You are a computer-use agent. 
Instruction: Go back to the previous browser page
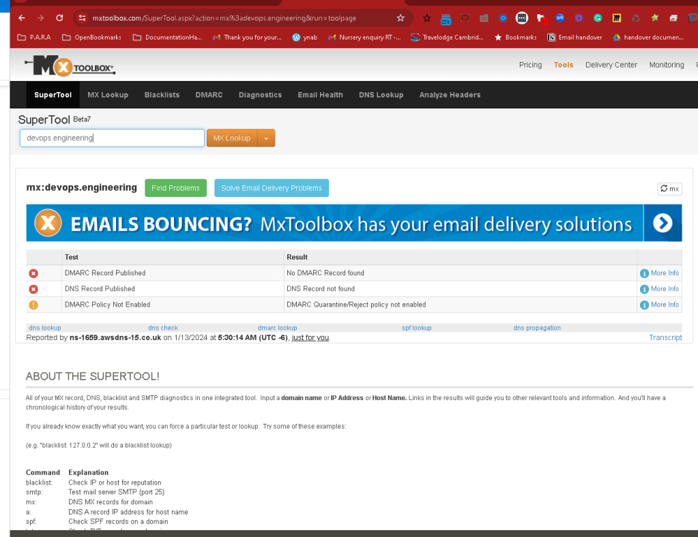click(x=21, y=18)
